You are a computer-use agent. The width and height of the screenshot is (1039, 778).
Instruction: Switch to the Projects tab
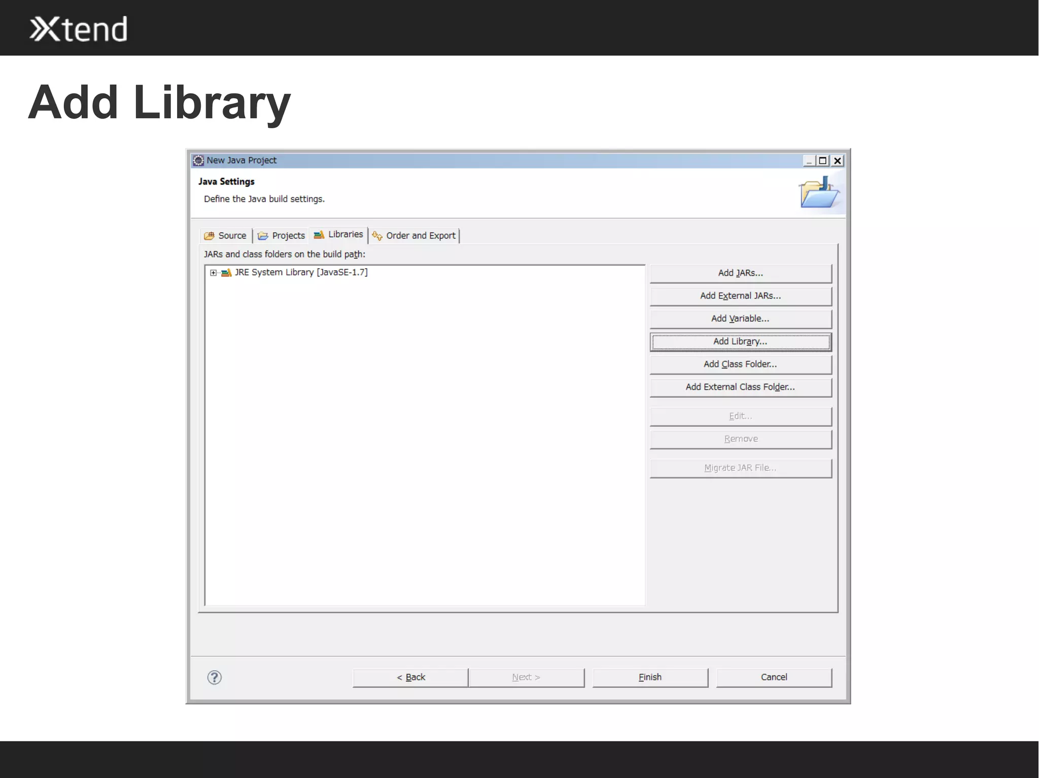click(281, 236)
